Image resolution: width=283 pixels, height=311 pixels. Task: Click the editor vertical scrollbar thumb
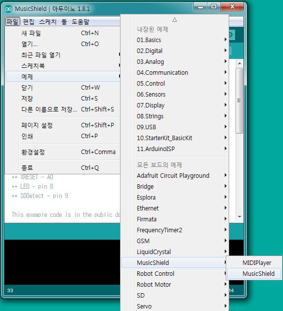coord(240,101)
